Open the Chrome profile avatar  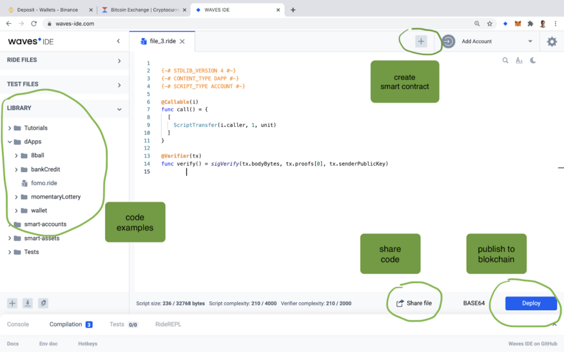[x=543, y=24]
